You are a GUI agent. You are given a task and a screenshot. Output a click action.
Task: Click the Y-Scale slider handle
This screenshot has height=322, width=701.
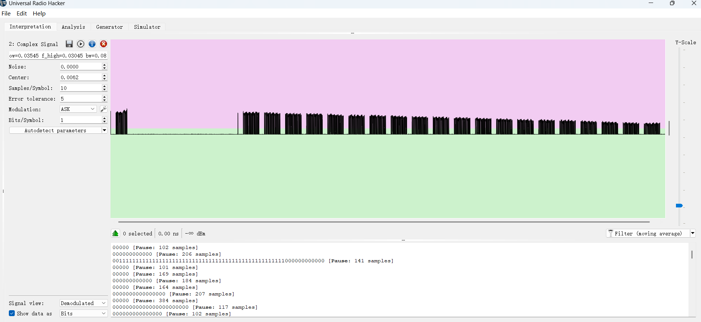[679, 206]
